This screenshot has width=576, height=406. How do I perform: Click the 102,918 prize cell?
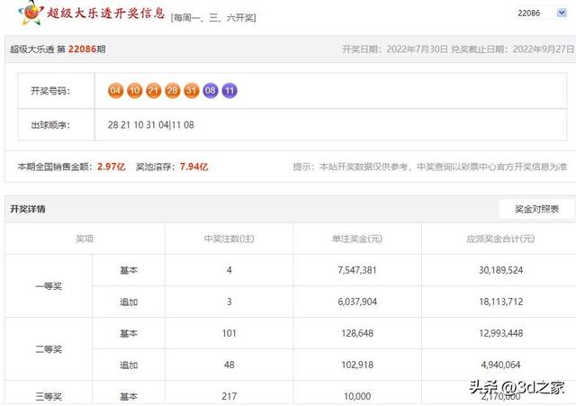357,365
